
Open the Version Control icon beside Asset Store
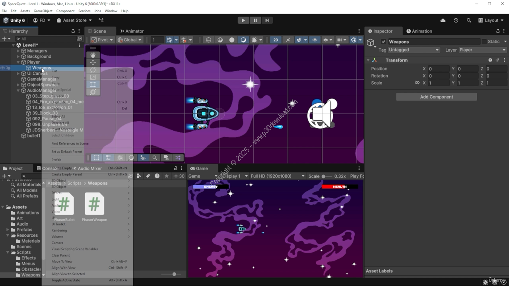point(101,20)
